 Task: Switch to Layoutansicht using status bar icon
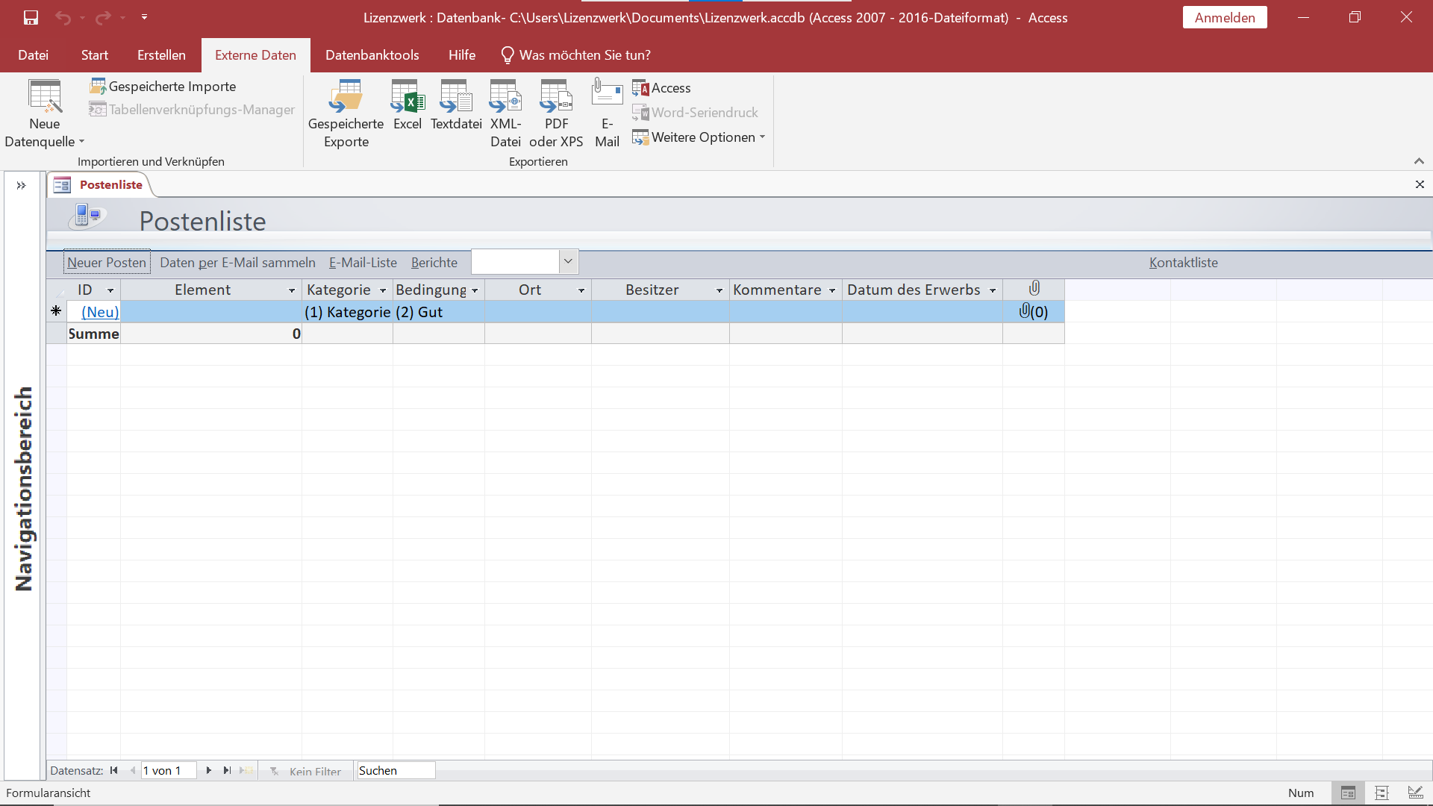(x=1382, y=793)
